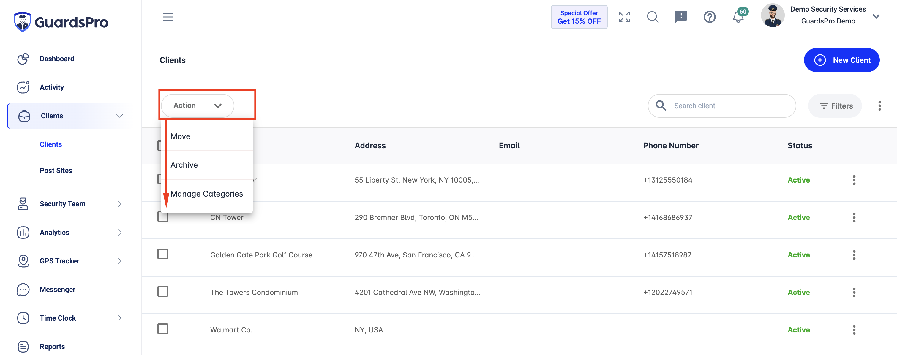Click the GuardsPro logo

(x=61, y=22)
